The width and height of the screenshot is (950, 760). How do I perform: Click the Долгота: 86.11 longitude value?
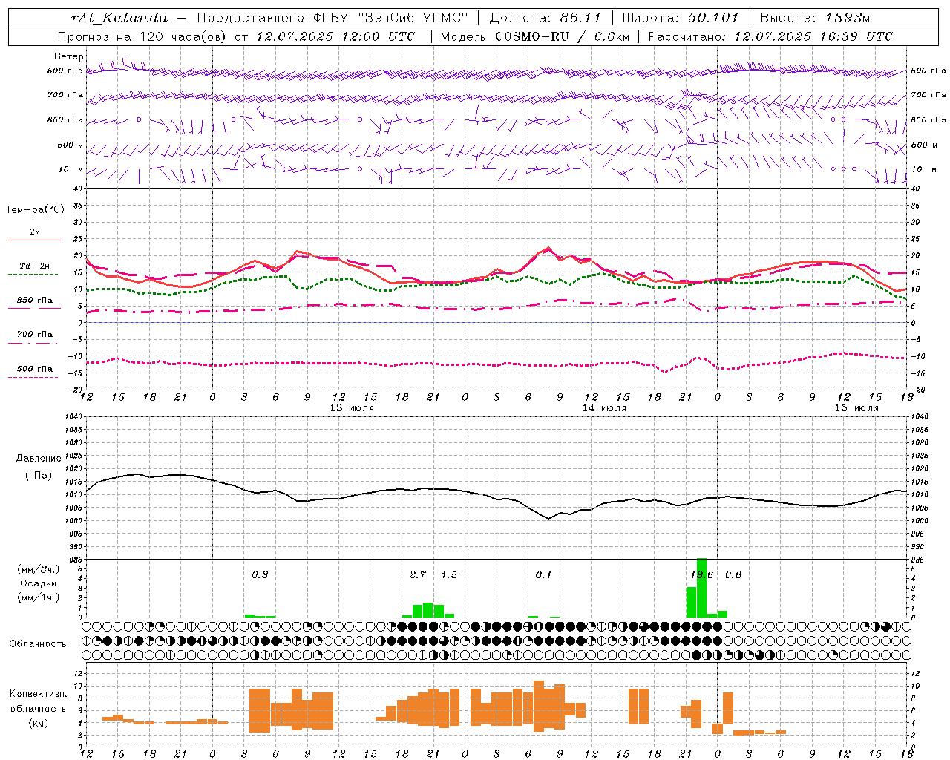click(545, 18)
